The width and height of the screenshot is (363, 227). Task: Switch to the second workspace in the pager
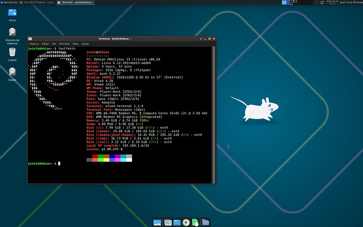(x=293, y=2)
